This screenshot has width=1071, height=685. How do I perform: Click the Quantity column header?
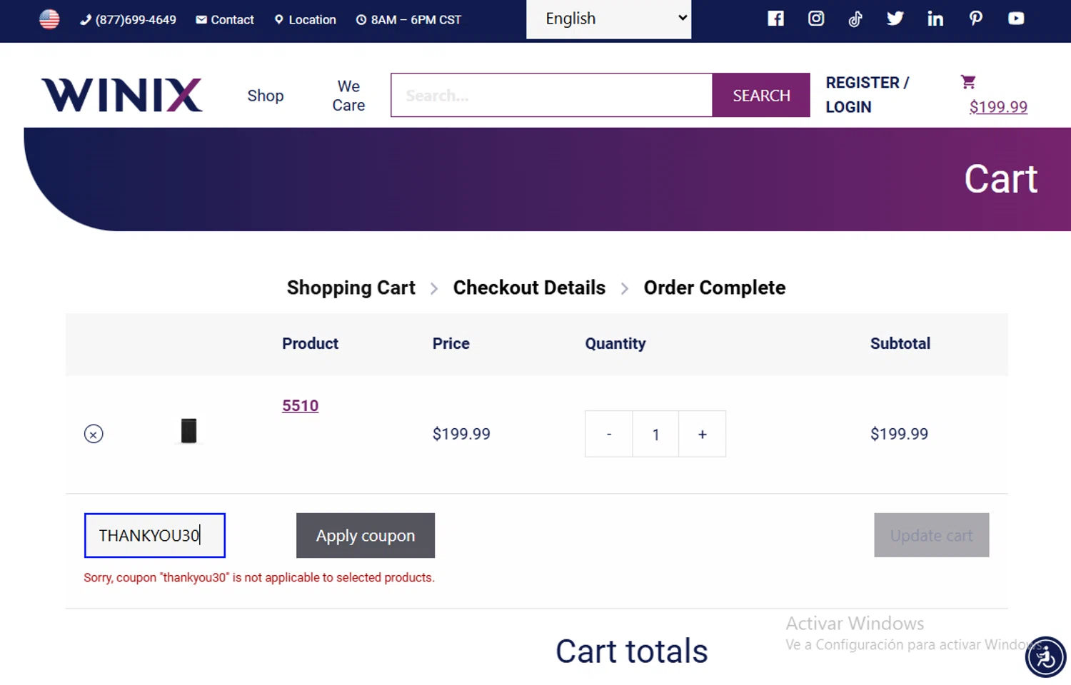pyautogui.click(x=615, y=344)
